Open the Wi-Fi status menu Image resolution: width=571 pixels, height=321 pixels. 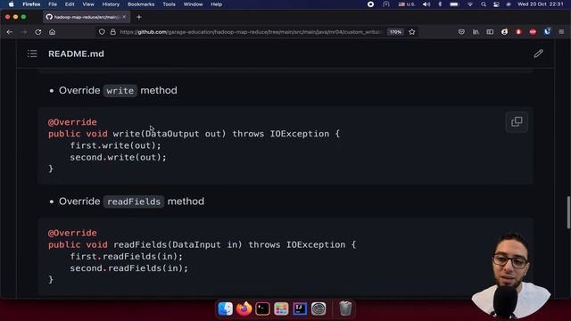click(x=470, y=4)
